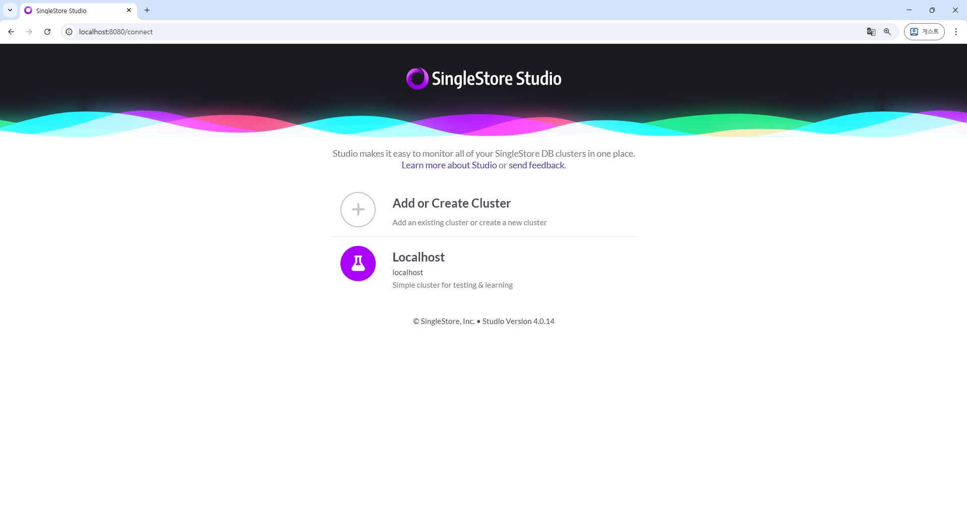Click 'Add an existing cluster or create a new cluster'
The width and height of the screenshot is (967, 520).
pos(469,223)
